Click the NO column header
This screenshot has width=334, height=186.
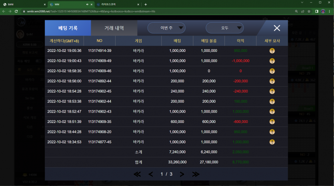pyautogui.click(x=100, y=41)
